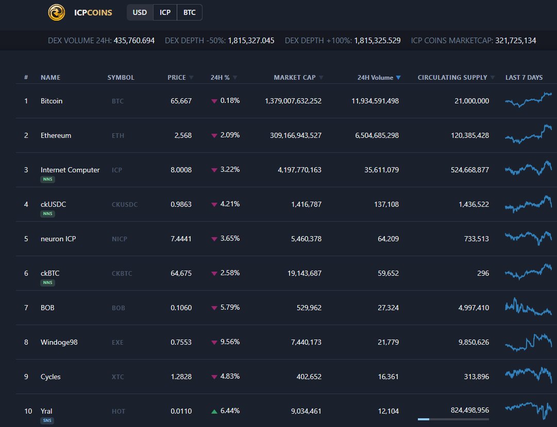Screen dimensions: 557x427
Task: View ckBTC 7-day sparkline chart
Action: (528, 272)
